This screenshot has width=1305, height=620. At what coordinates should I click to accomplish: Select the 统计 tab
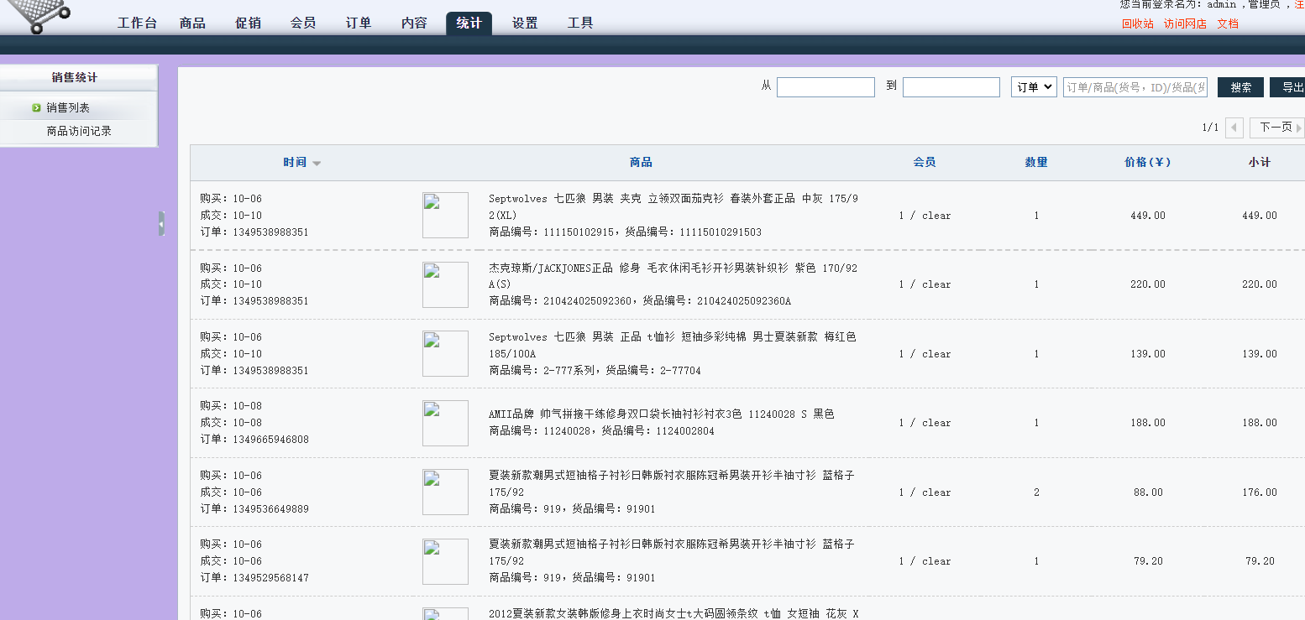point(469,23)
